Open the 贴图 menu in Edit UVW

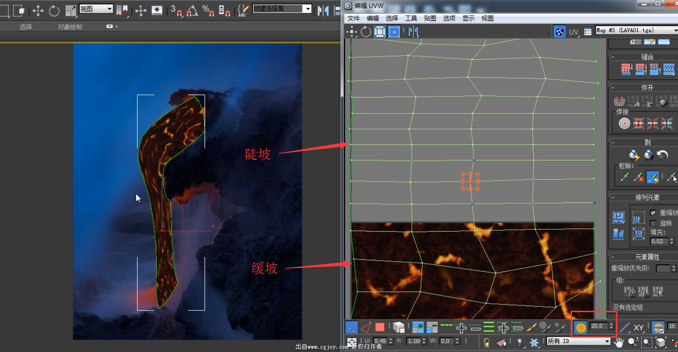(430, 19)
